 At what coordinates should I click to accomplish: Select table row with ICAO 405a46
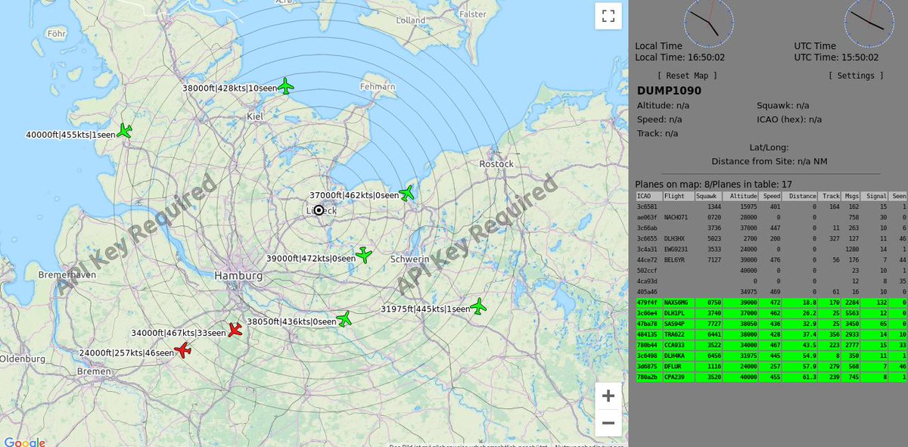click(x=771, y=291)
